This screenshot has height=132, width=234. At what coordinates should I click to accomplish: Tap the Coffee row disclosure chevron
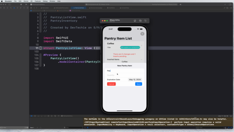141,45
